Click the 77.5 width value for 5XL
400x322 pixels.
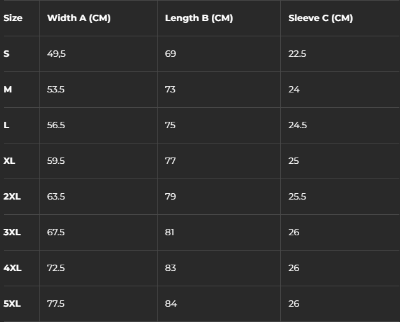pos(56,304)
